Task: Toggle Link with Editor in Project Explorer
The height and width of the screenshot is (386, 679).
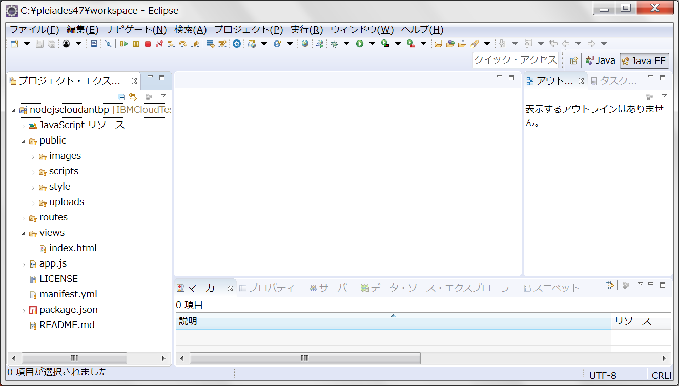Action: pos(133,96)
